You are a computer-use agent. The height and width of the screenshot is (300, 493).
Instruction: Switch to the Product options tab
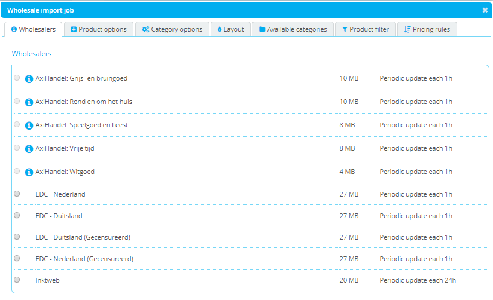tap(99, 29)
